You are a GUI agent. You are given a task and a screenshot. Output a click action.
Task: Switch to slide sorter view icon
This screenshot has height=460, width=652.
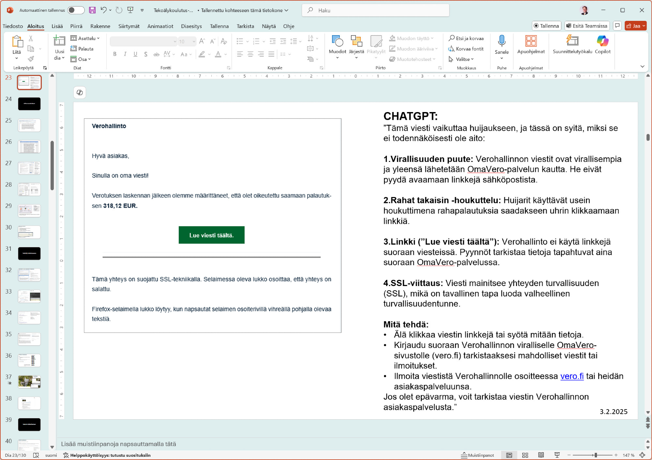(525, 455)
